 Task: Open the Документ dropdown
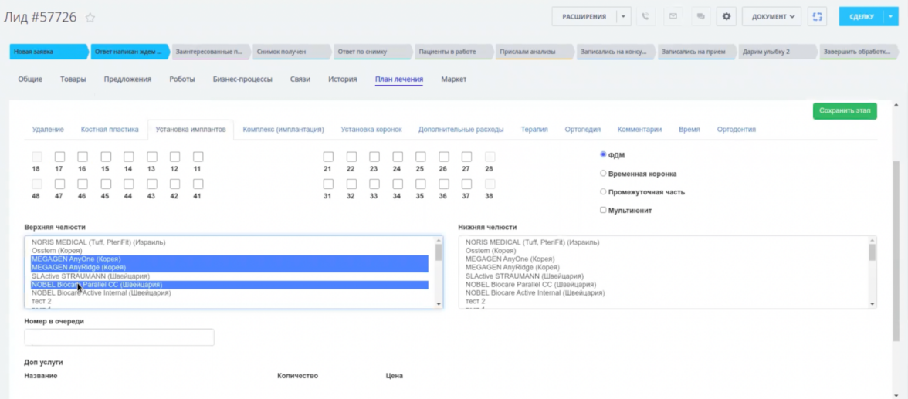771,16
